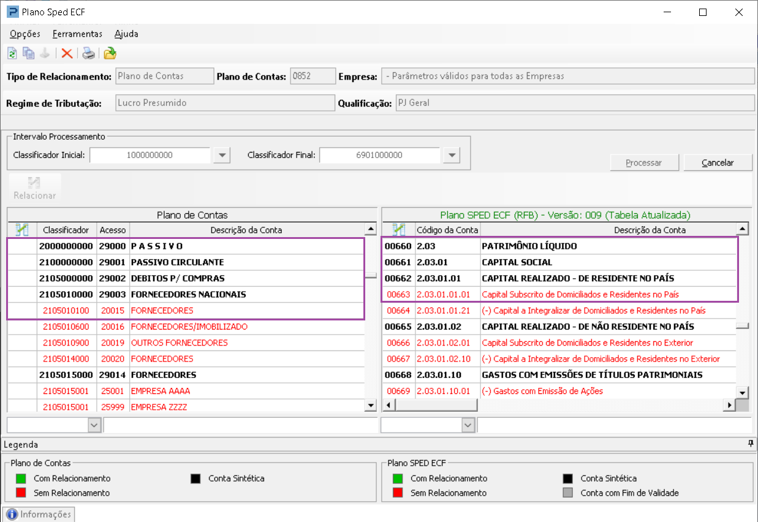Click the relation icon in Plano SPED ECF header
Screen dimensions: 758x522
(x=398, y=230)
